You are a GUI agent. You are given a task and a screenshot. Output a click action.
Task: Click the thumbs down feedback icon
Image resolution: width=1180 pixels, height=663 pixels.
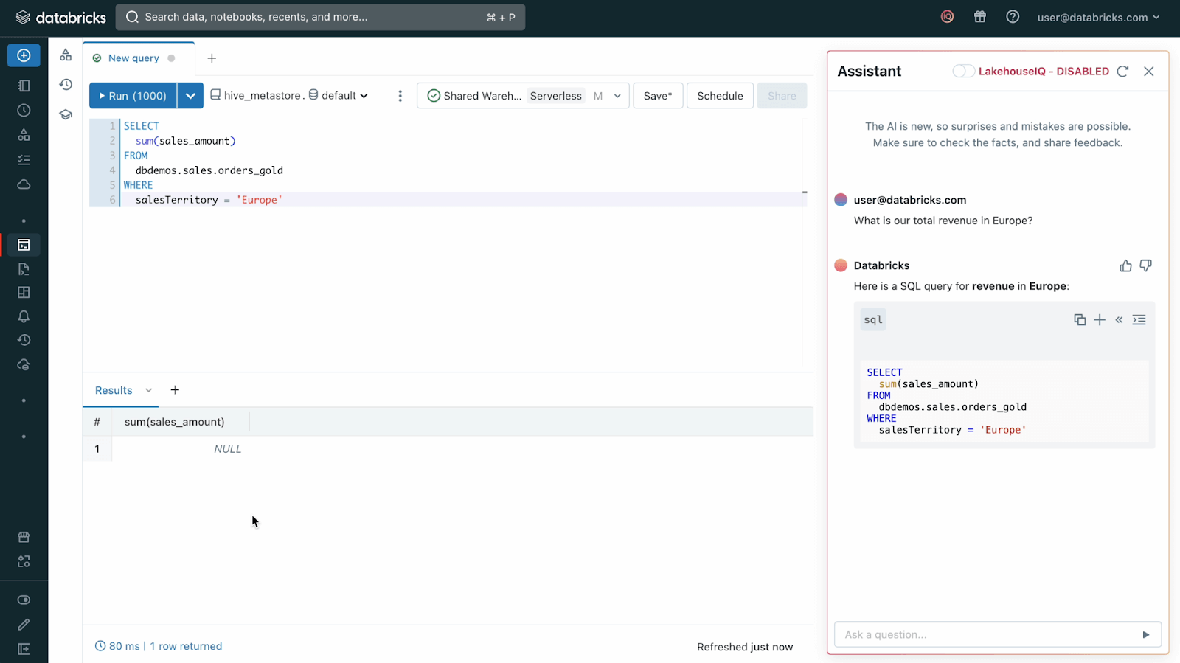[x=1145, y=265]
